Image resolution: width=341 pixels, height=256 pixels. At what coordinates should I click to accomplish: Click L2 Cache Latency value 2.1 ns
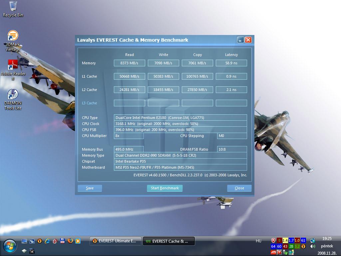231,90
